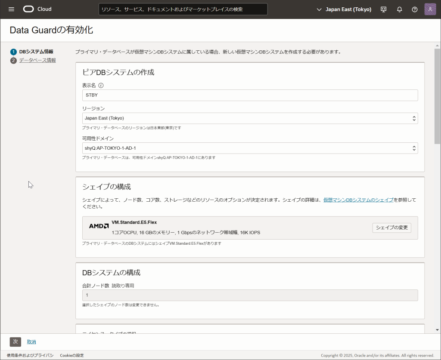The height and width of the screenshot is (360, 441).
Task: Open the help question mark menu
Action: (415, 9)
